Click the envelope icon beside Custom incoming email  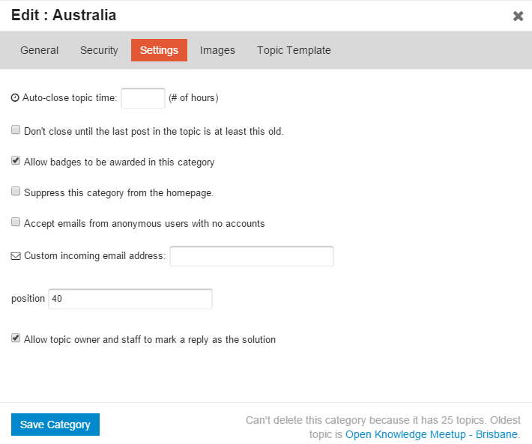pos(16,256)
